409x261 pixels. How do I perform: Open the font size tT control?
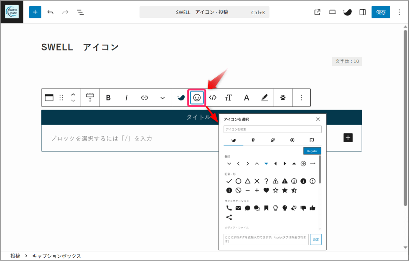click(x=229, y=98)
